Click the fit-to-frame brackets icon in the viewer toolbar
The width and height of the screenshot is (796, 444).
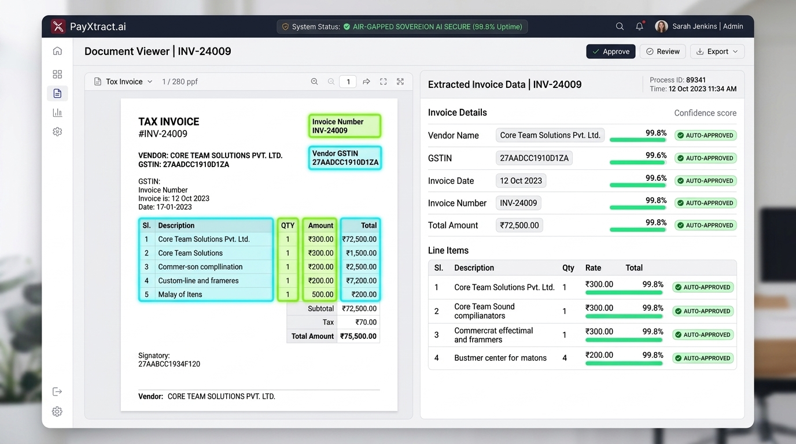click(x=383, y=82)
